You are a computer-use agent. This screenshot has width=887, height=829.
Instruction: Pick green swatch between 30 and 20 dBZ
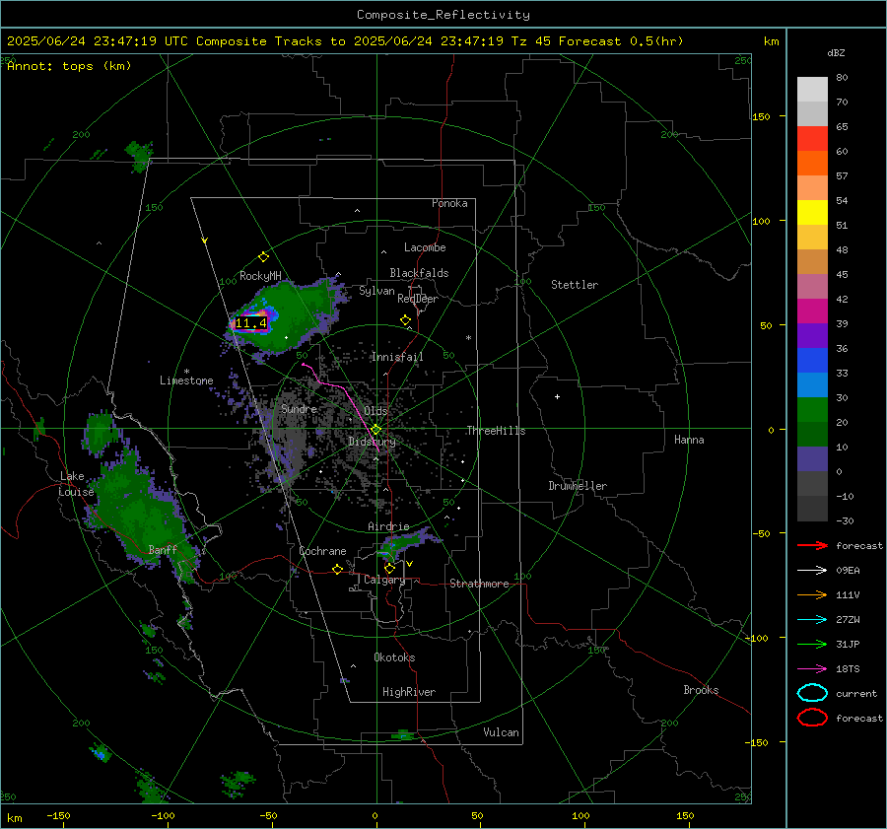812,410
